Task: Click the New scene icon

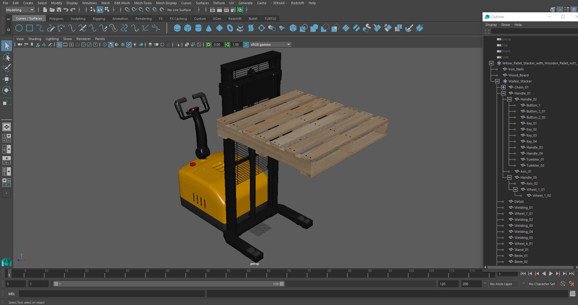Action: [x=45, y=10]
